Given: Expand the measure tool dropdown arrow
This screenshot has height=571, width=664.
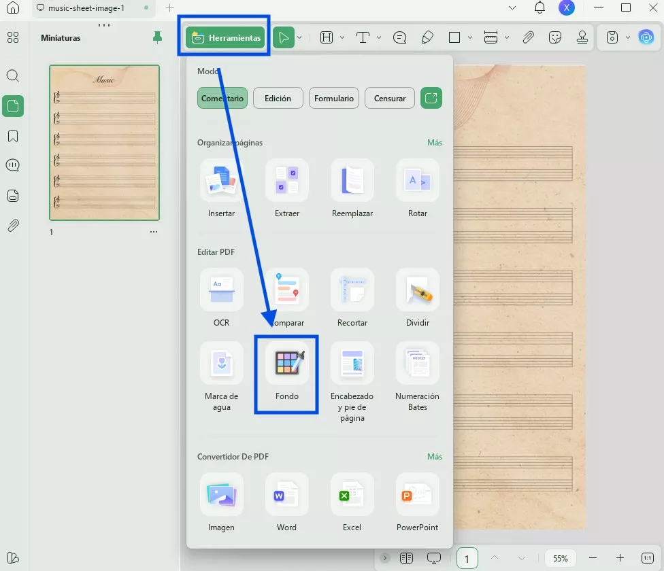Looking at the screenshot, I should point(507,37).
